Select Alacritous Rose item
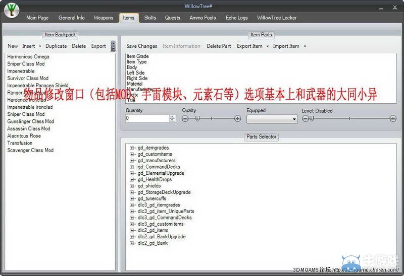The image size is (404, 276). [24, 135]
